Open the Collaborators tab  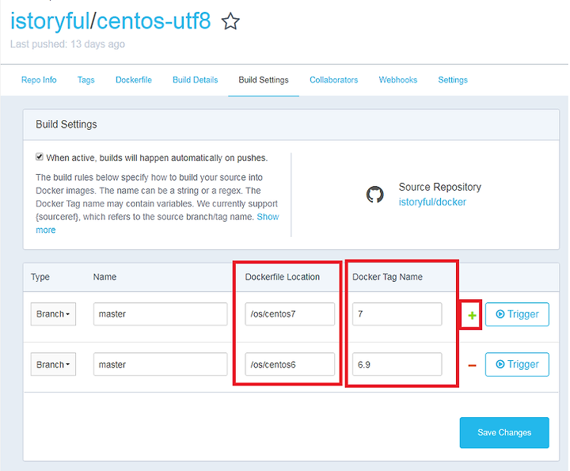334,80
